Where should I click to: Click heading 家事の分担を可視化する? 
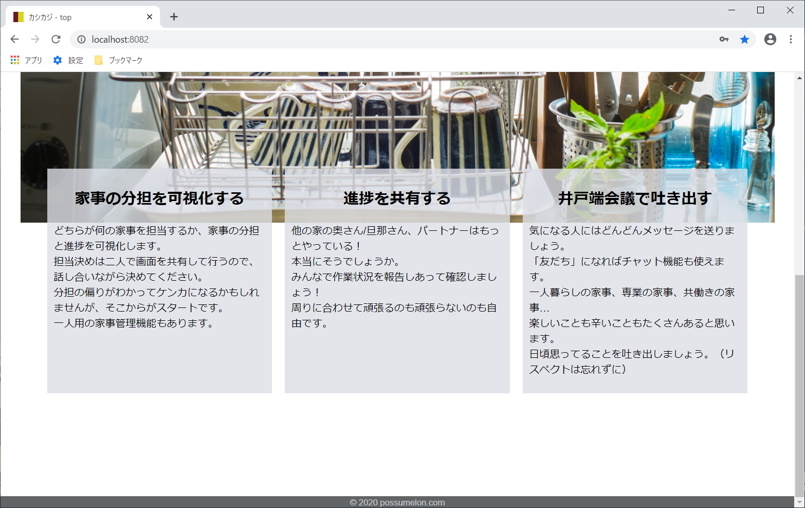pyautogui.click(x=159, y=198)
